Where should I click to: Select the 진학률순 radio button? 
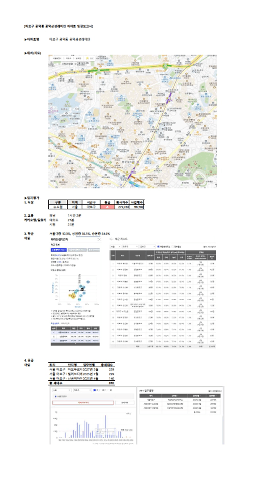point(173,246)
